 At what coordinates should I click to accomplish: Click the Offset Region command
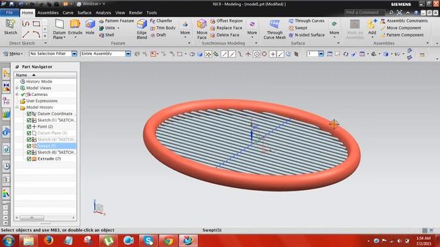[226, 21]
